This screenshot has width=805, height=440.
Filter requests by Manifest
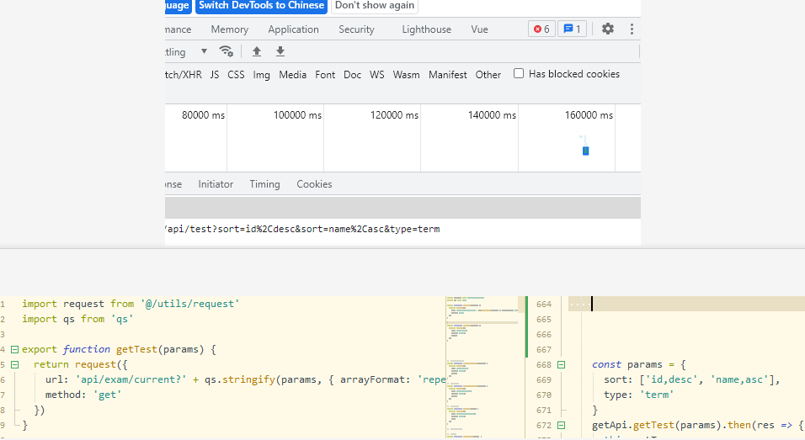(448, 74)
